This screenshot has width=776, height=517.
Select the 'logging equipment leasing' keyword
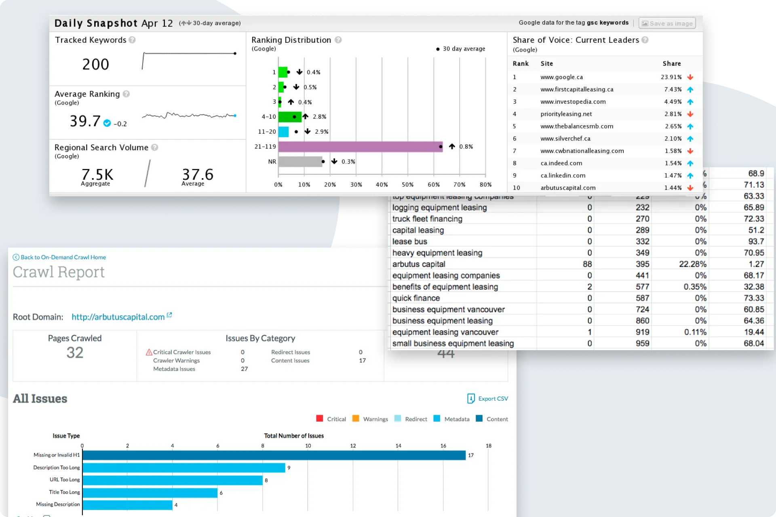coord(440,208)
